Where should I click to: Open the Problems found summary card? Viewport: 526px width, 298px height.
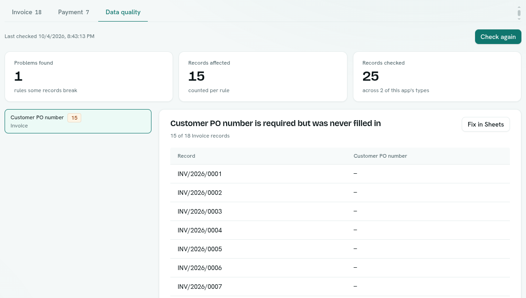tap(89, 77)
